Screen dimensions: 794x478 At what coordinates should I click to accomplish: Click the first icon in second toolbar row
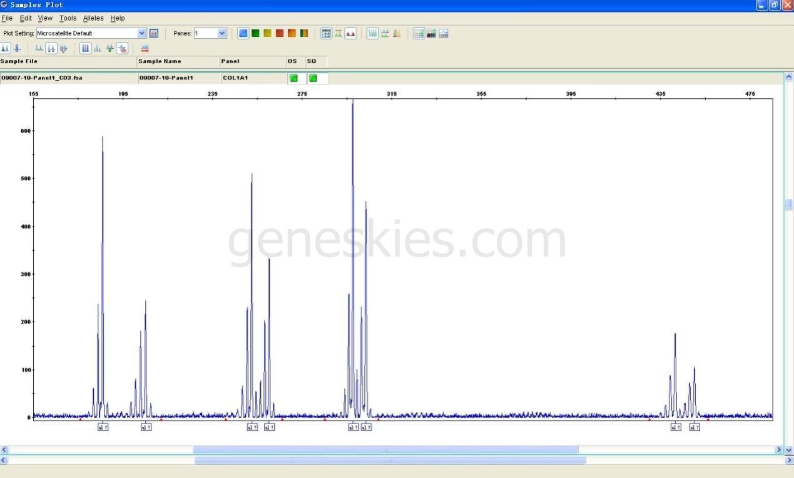[x=5, y=48]
